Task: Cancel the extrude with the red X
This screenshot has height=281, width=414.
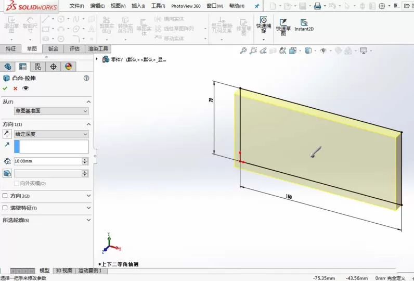Action: click(15, 88)
